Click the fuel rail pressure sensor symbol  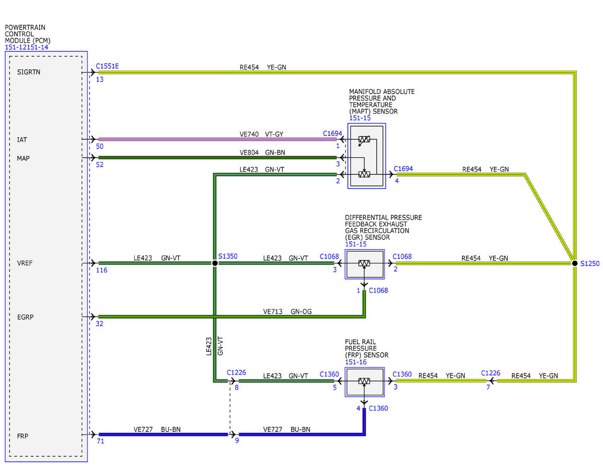click(x=364, y=382)
